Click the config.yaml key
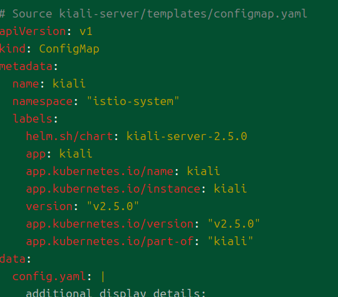338x297 pixels. [49, 277]
